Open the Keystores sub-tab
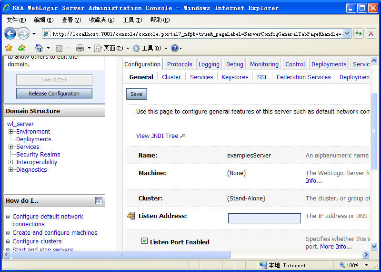The height and width of the screenshot is (272, 381). click(x=235, y=77)
